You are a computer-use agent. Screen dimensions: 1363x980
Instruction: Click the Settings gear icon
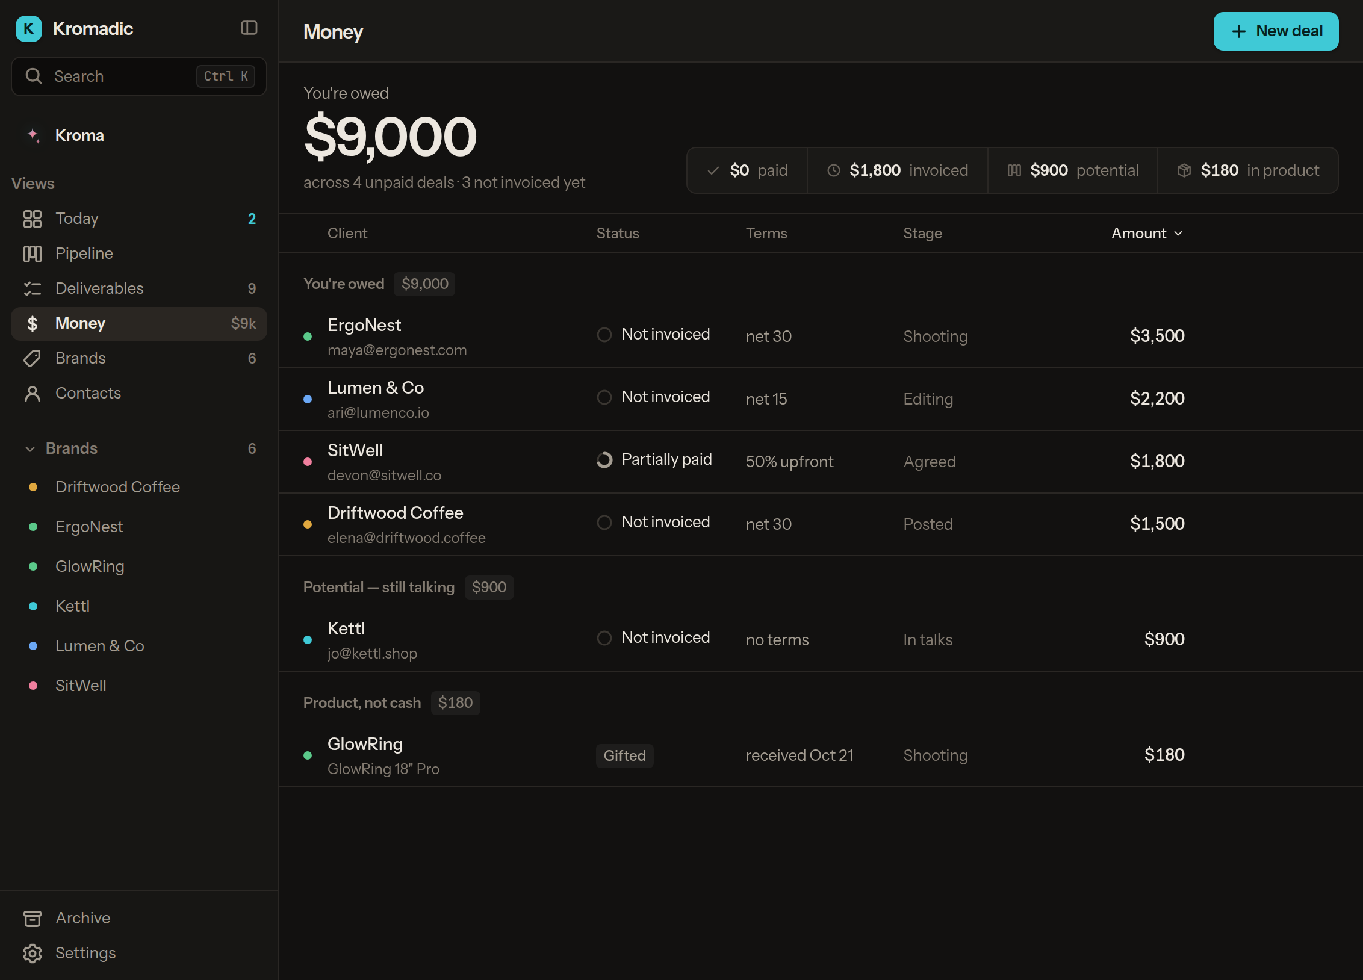click(x=33, y=953)
